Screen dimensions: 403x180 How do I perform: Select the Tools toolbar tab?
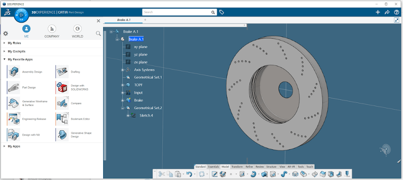click(301, 167)
